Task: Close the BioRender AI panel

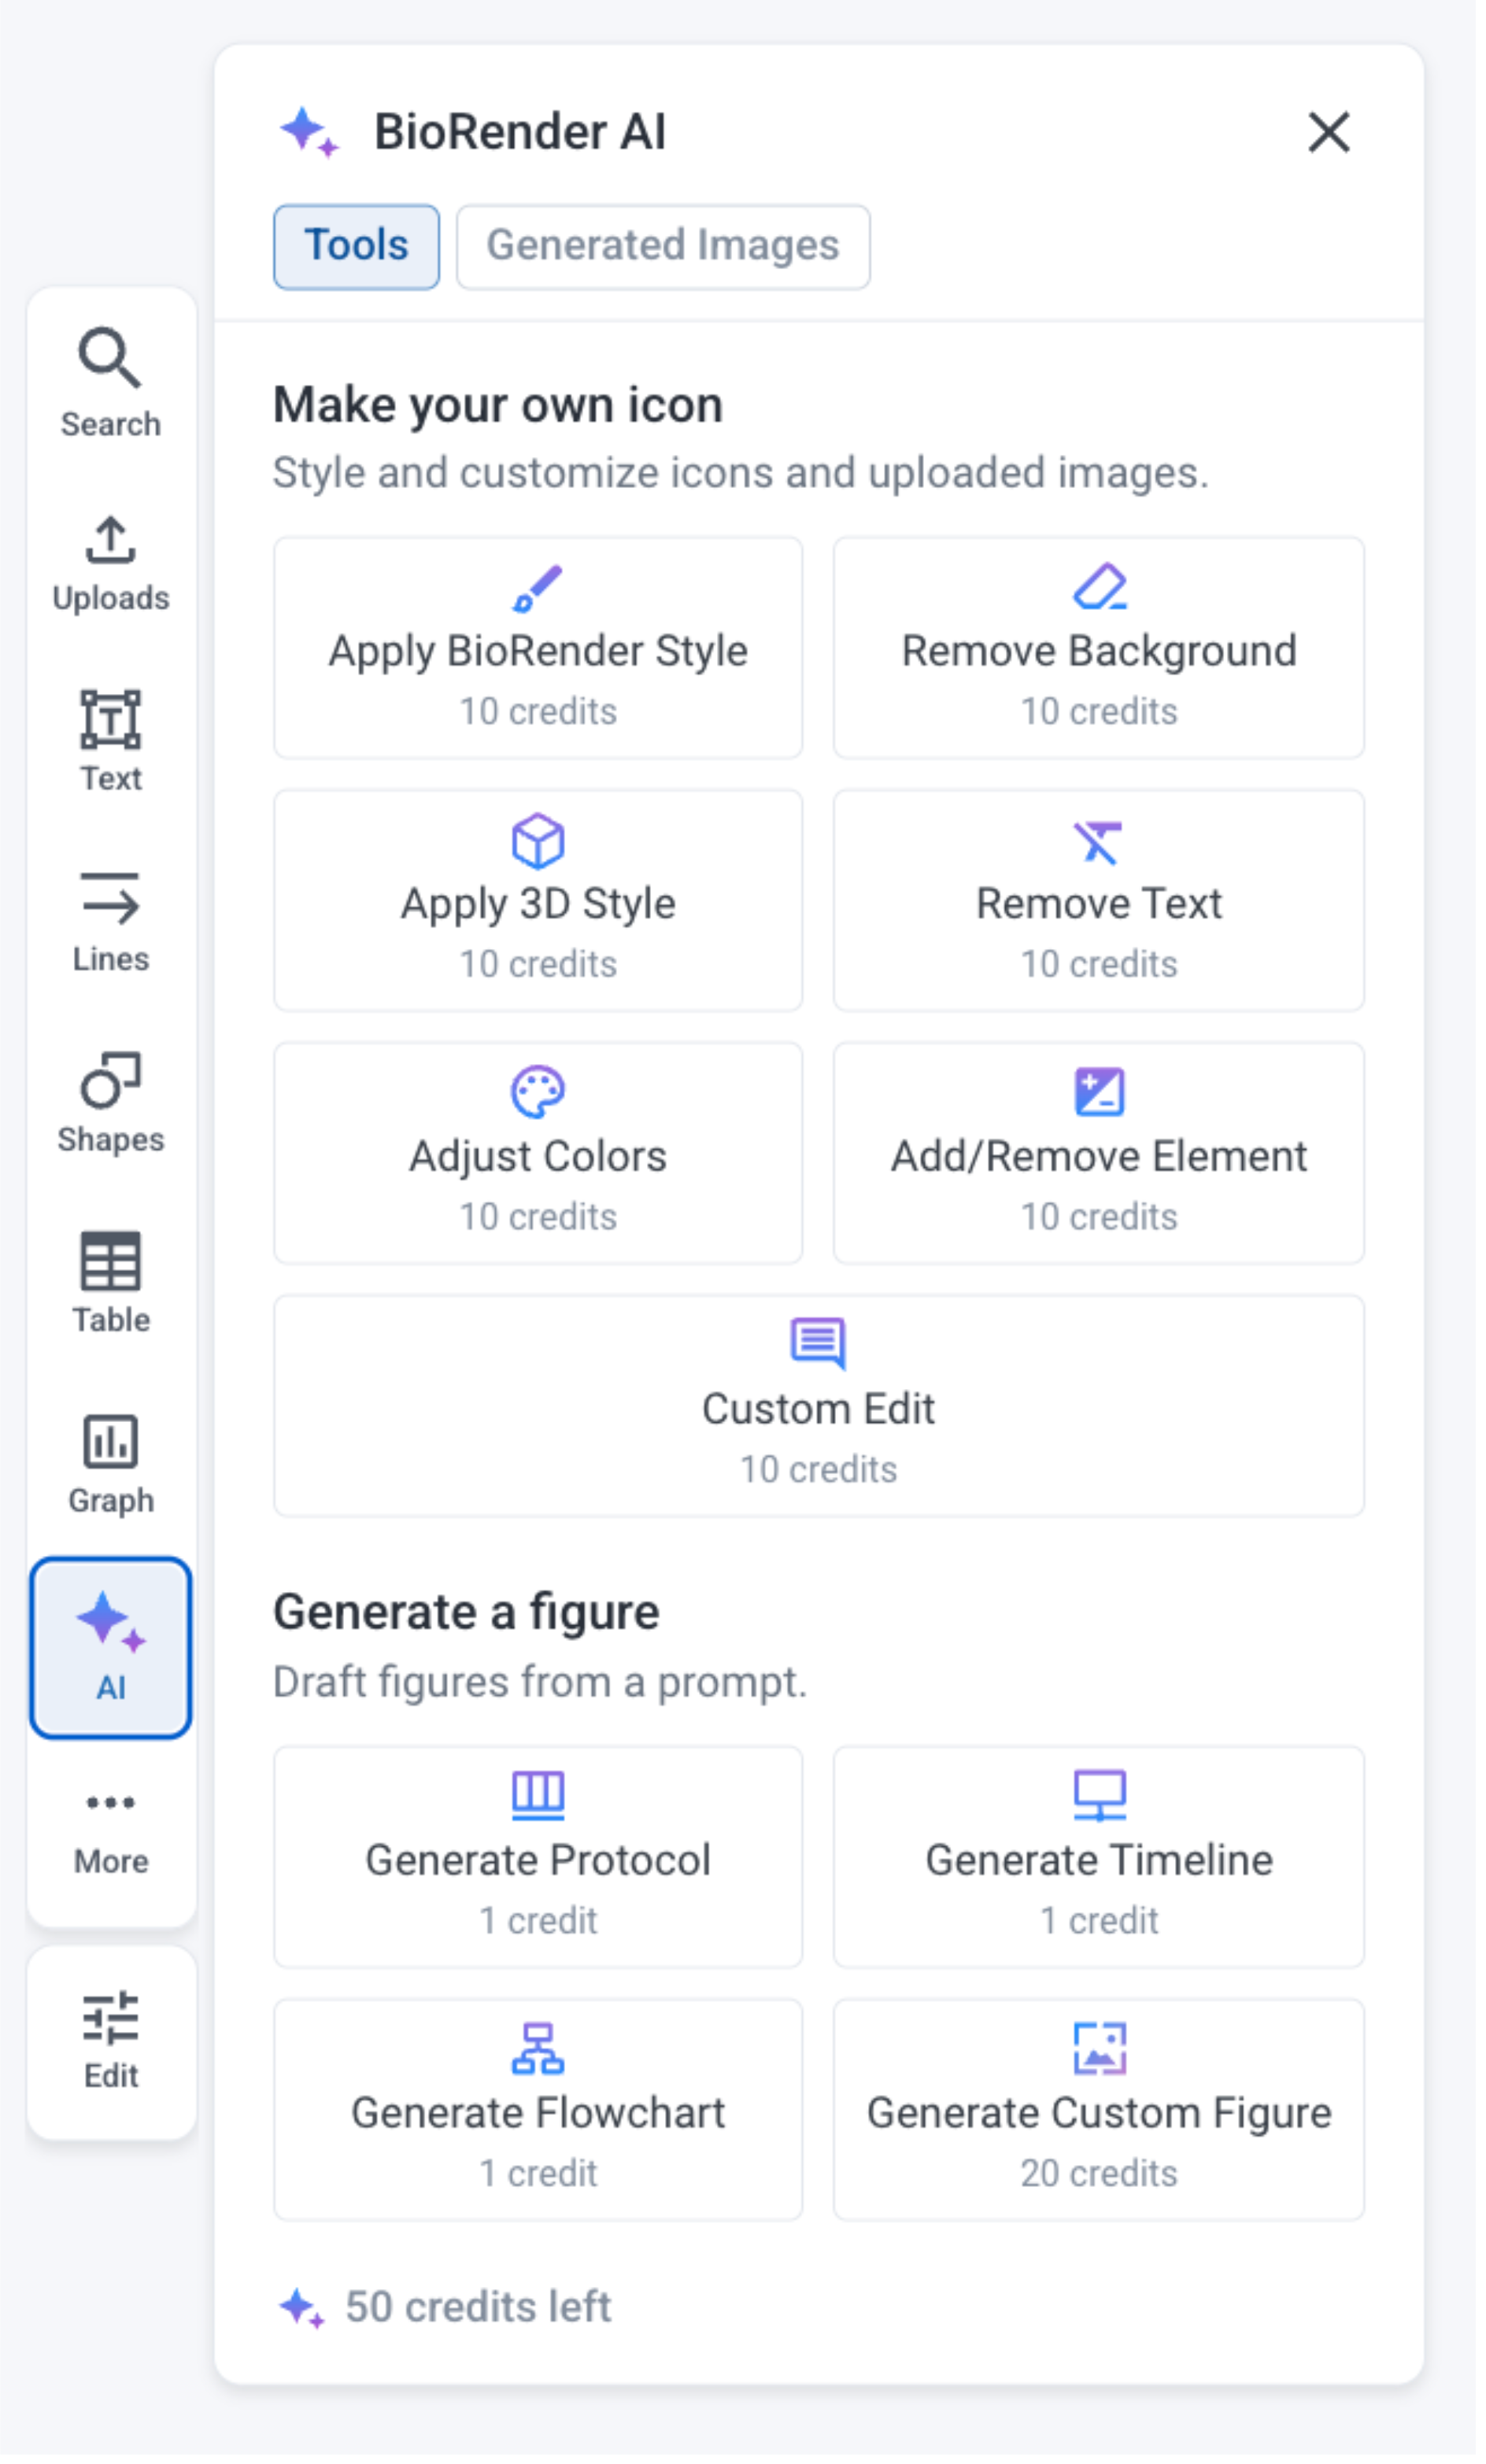Action: pyautogui.click(x=1328, y=132)
